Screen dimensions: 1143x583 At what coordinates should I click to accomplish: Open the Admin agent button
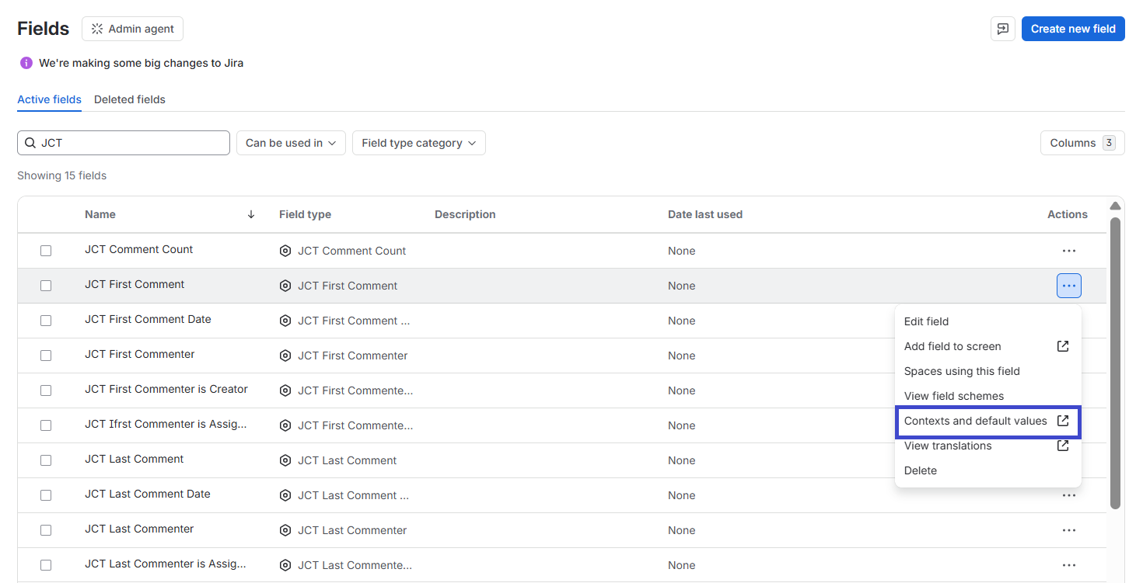tap(132, 29)
